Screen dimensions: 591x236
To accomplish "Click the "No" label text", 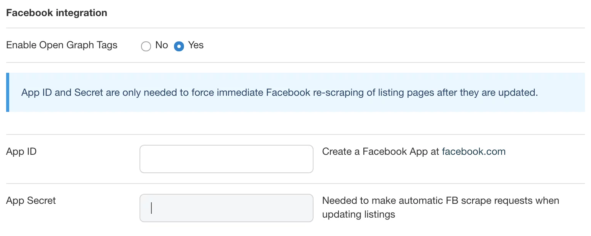I will coord(162,45).
